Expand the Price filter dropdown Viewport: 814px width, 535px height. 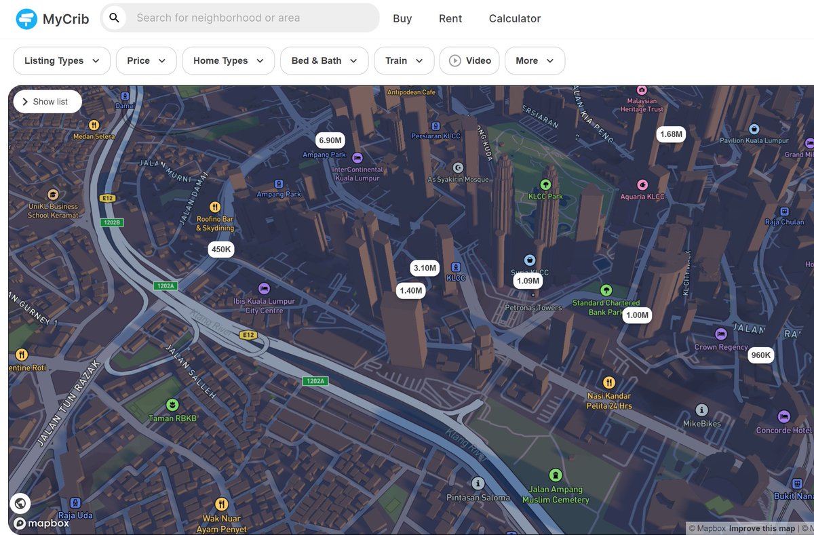click(x=147, y=60)
